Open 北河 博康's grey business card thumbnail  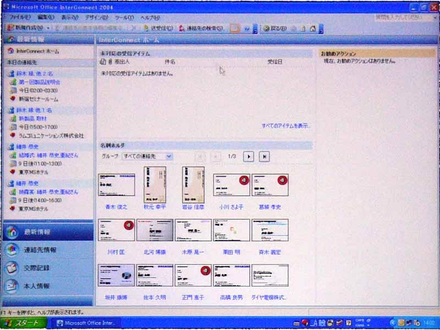coord(155,230)
